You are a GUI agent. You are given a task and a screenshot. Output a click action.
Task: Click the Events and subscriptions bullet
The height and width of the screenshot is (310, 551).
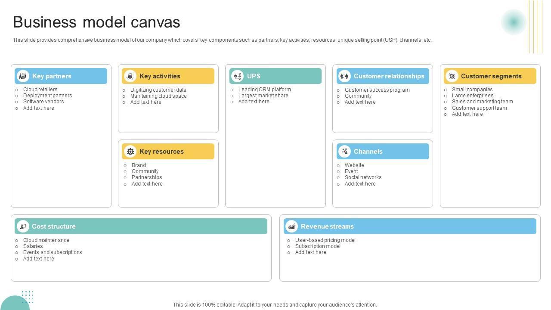tap(53, 252)
